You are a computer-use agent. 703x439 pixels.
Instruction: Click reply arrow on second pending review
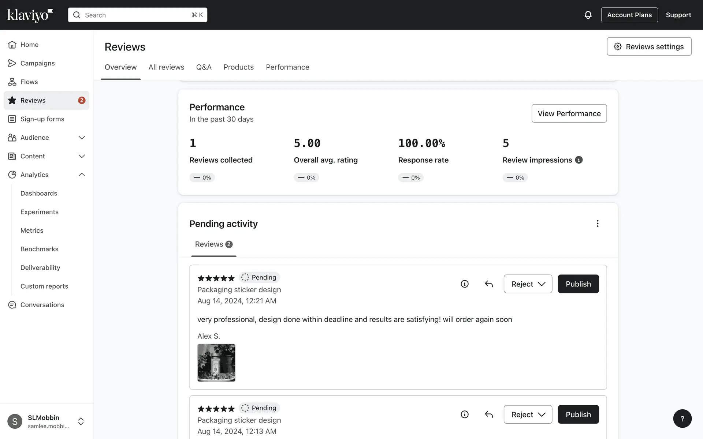click(489, 414)
